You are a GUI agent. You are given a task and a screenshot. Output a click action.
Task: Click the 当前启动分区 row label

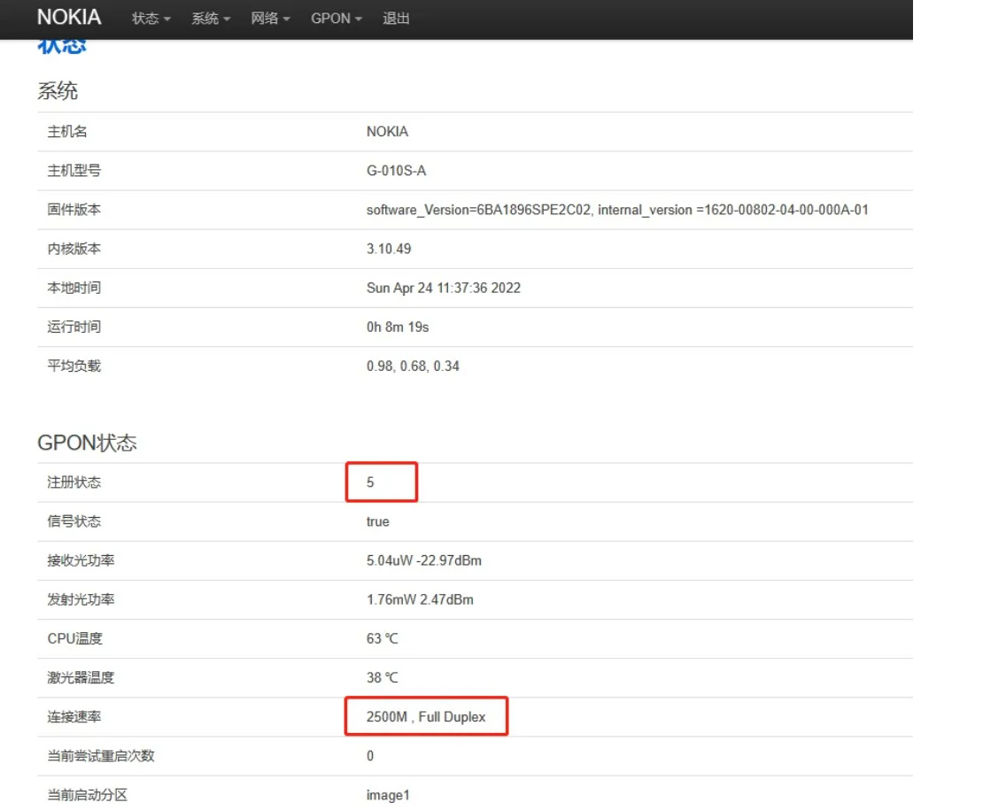(x=88, y=795)
